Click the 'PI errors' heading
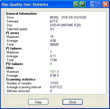Screen dimensions: 110x109 [x=12, y=33]
